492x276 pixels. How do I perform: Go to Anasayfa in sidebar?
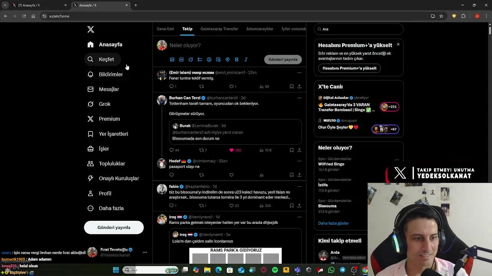point(105,44)
